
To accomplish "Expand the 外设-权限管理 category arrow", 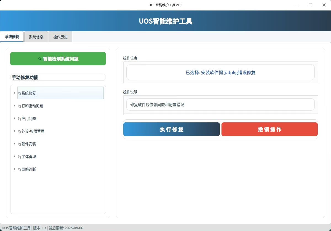I will click(x=14, y=131).
